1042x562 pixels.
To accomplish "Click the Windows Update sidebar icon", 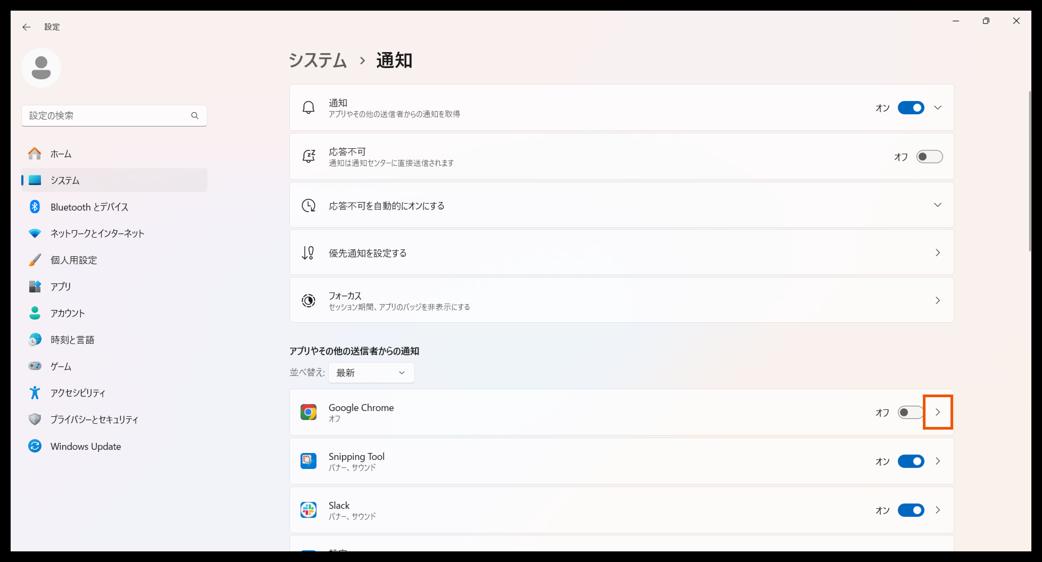I will 35,446.
